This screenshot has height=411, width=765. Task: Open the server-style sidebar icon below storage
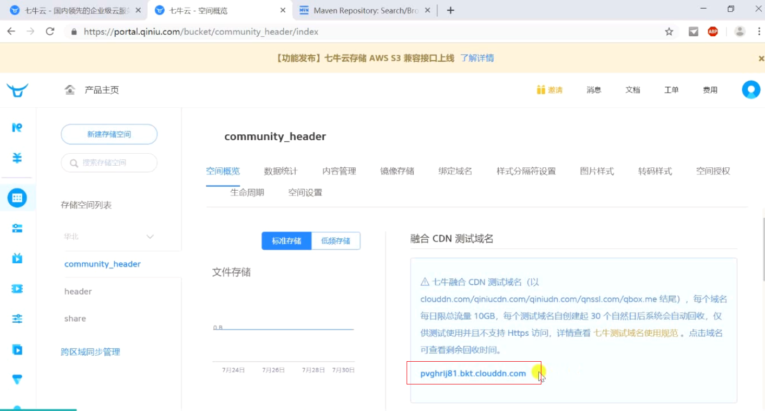(17, 229)
